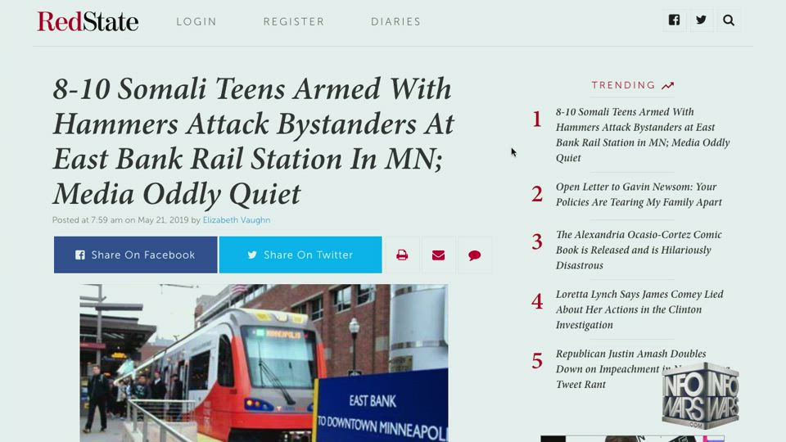Open the East Bank train photo

[264, 363]
